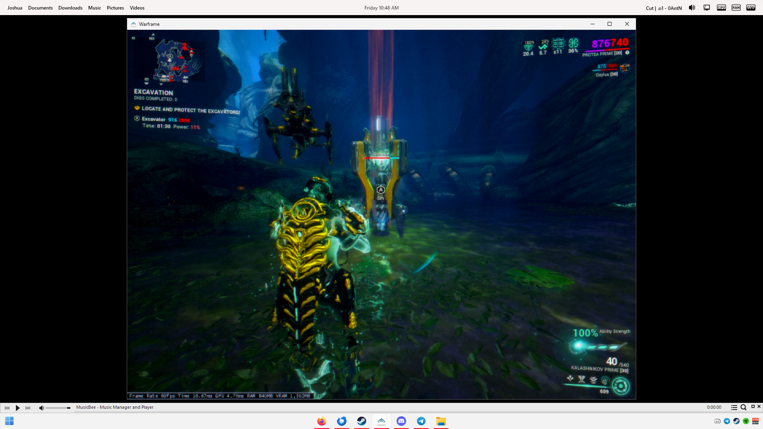Open Telegram from the taskbar
The width and height of the screenshot is (763, 429).
click(421, 421)
